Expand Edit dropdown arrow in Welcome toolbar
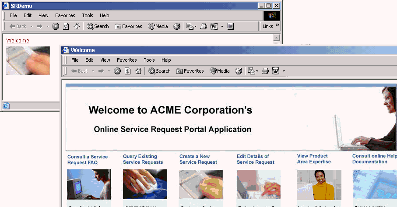 click(x=284, y=71)
